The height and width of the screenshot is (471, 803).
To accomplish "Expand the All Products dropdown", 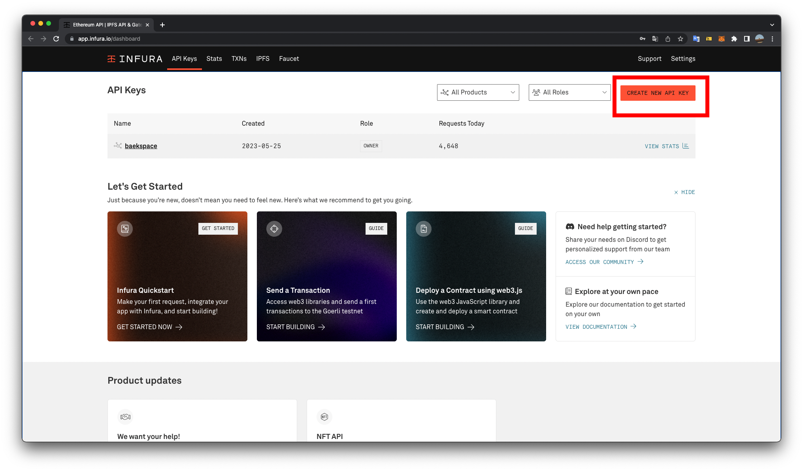I will [x=478, y=92].
